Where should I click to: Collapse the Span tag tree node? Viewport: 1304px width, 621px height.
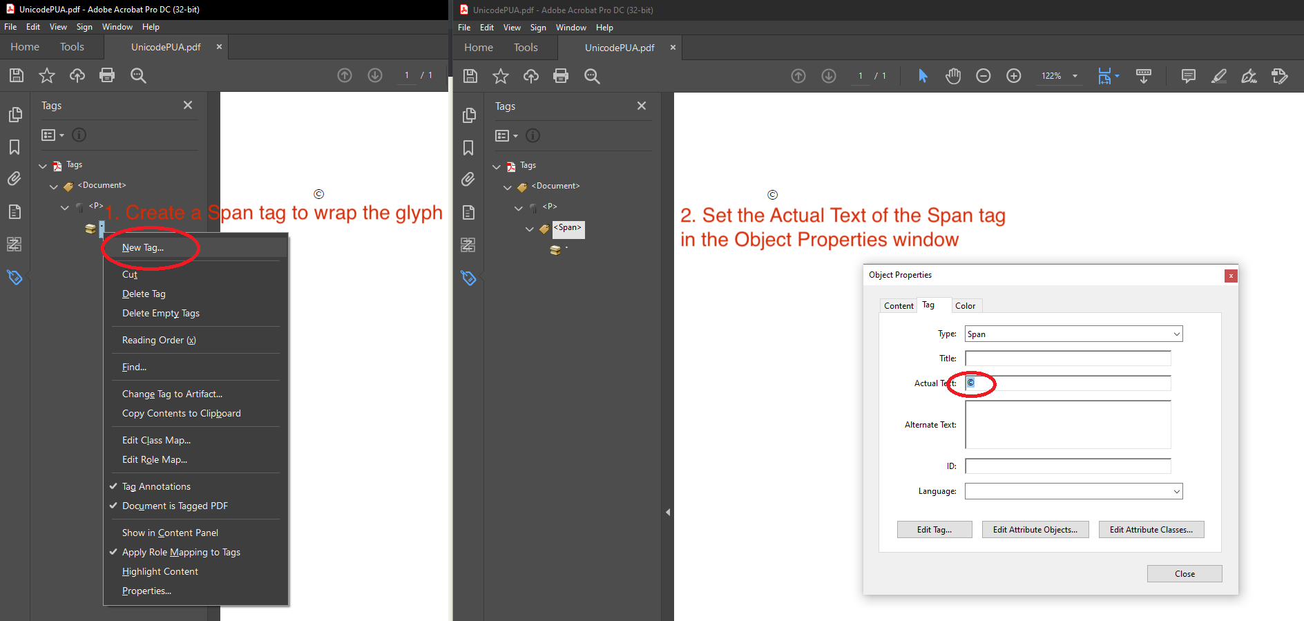pyautogui.click(x=530, y=229)
